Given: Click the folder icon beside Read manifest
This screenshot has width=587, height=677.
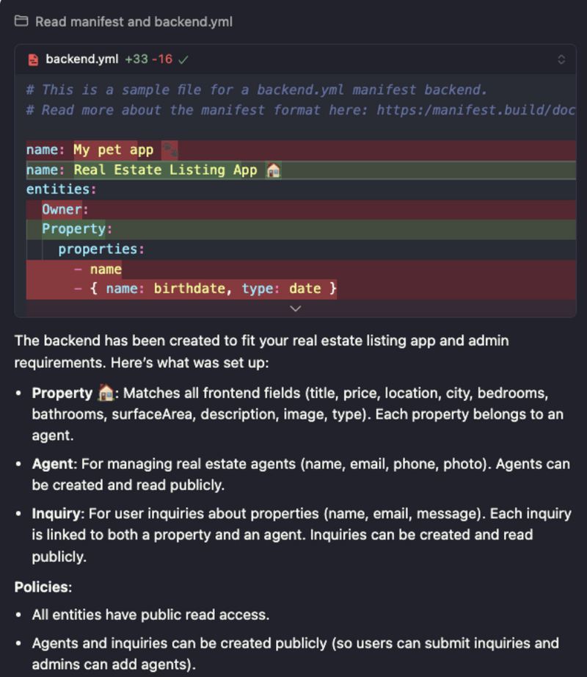Looking at the screenshot, I should pos(21,21).
